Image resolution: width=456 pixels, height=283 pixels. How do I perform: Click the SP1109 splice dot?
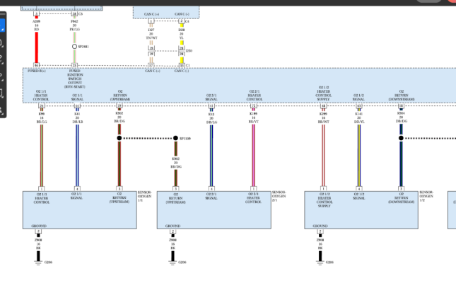[175, 138]
